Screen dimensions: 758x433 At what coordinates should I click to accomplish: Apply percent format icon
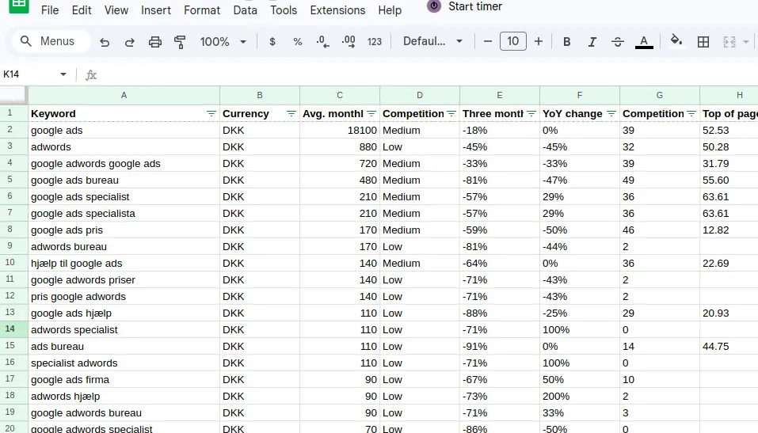(x=297, y=42)
